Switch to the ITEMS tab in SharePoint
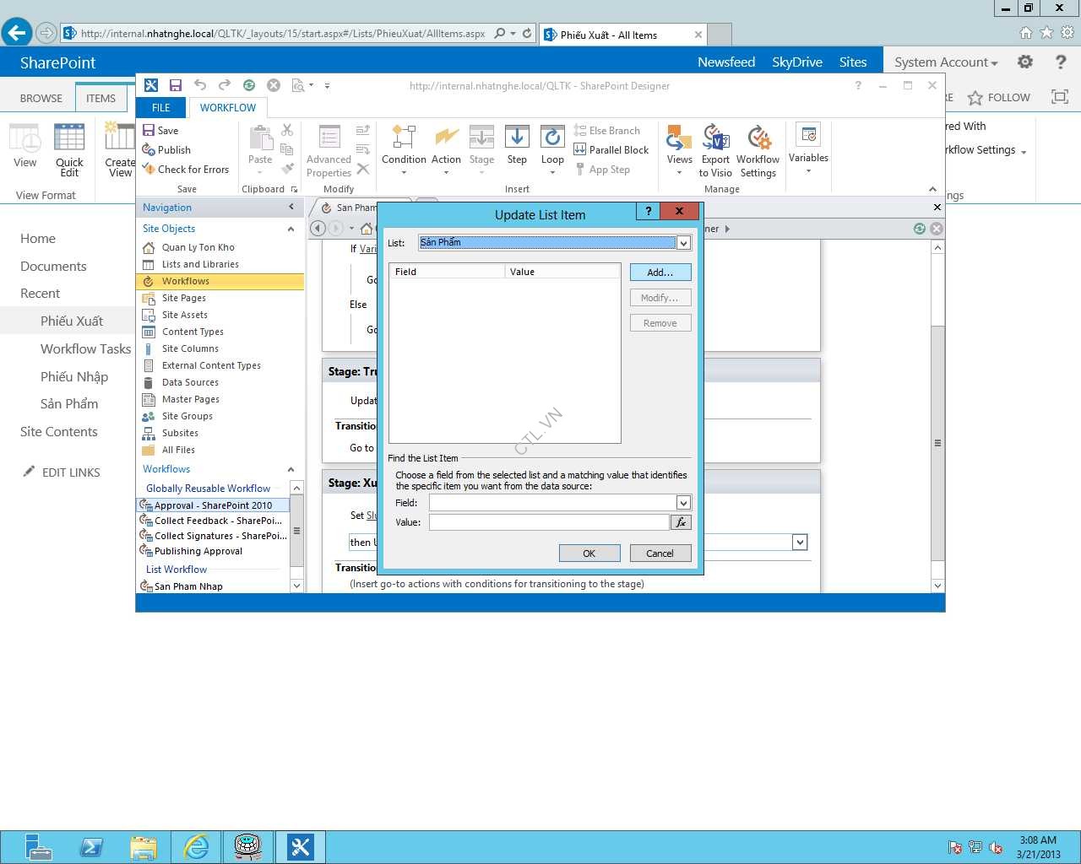Image resolution: width=1081 pixels, height=864 pixels. tap(100, 98)
